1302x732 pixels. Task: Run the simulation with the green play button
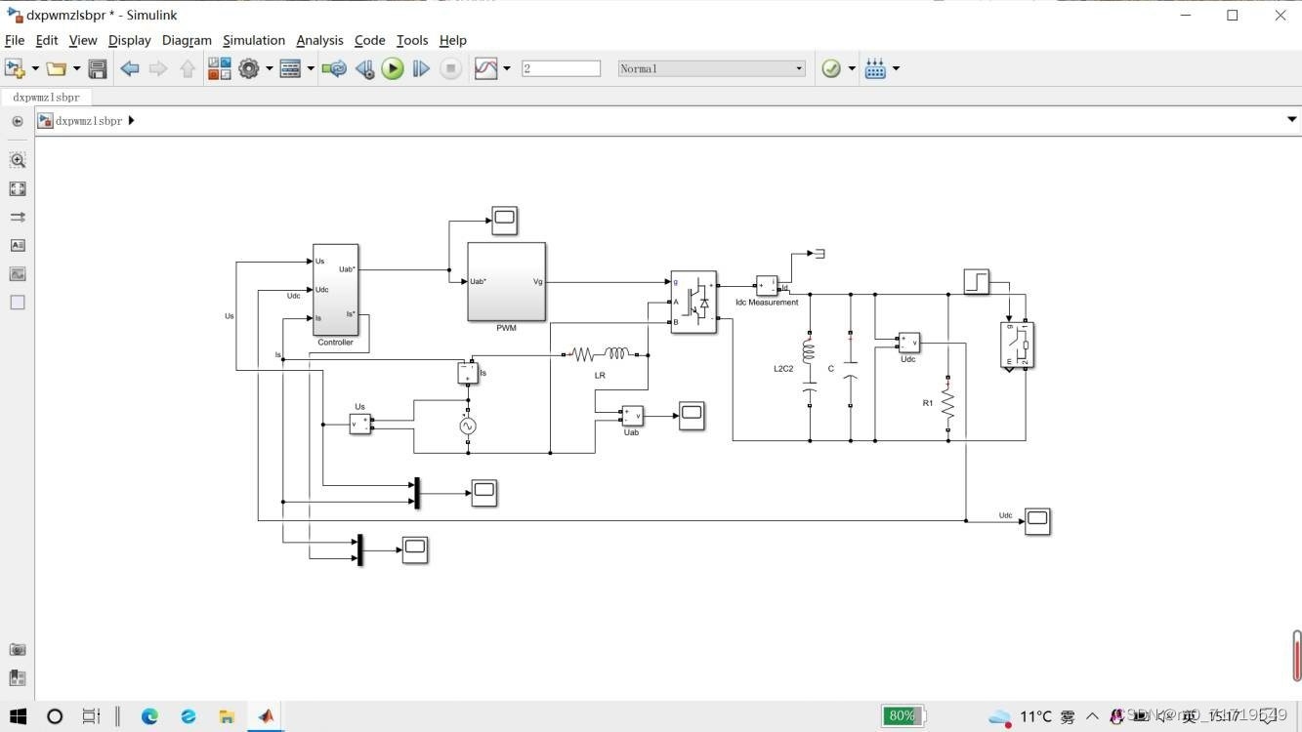pos(393,68)
